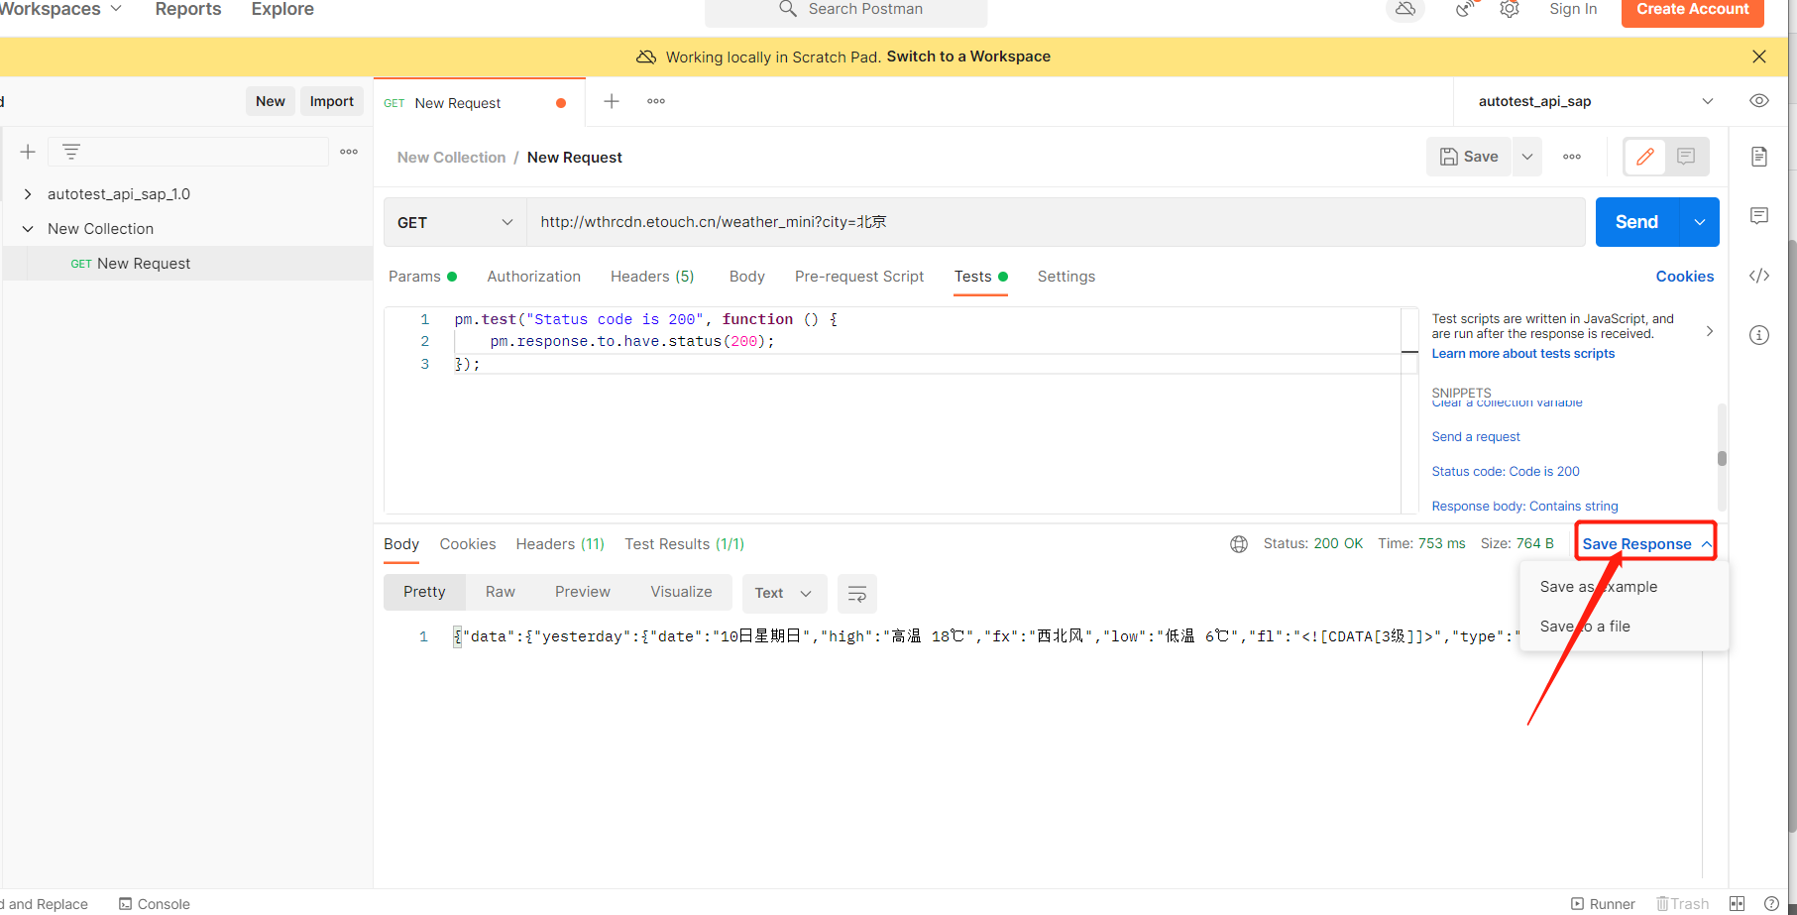This screenshot has height=915, width=1797.
Task: Click the environment quick look eye icon
Action: (x=1759, y=101)
